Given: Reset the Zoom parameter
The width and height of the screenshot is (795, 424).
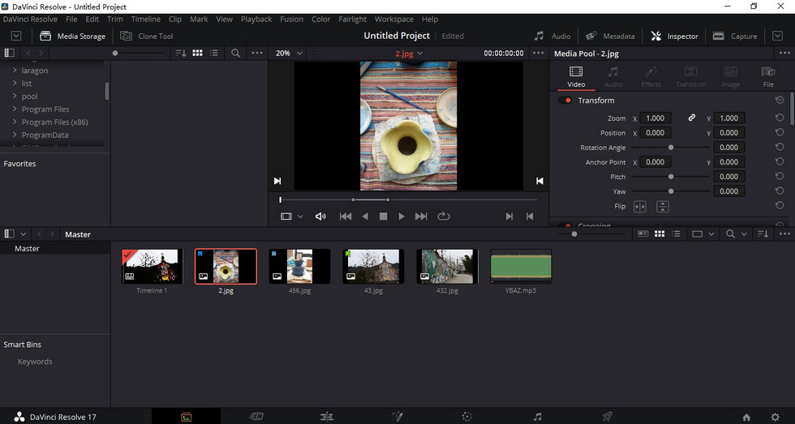Looking at the screenshot, I should [780, 118].
